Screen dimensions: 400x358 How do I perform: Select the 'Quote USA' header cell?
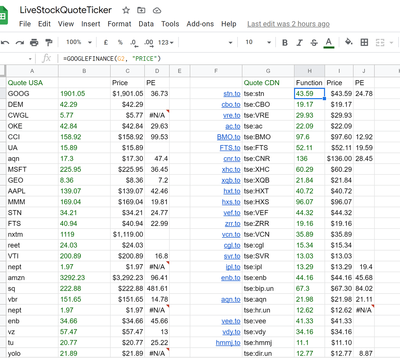click(x=32, y=83)
